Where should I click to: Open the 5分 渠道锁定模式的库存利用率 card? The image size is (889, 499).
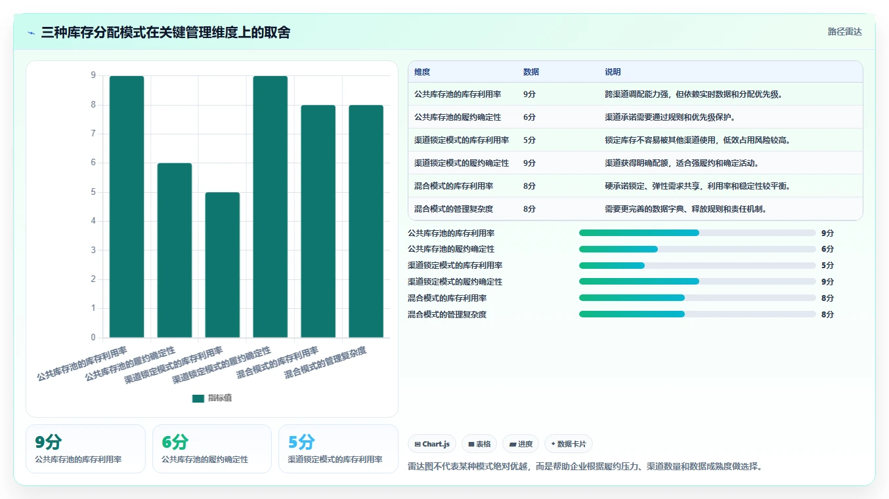(x=338, y=449)
